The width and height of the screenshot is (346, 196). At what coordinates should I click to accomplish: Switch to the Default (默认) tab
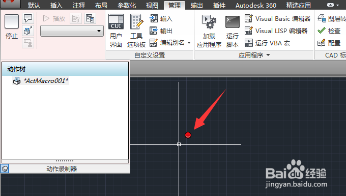coord(34,5)
